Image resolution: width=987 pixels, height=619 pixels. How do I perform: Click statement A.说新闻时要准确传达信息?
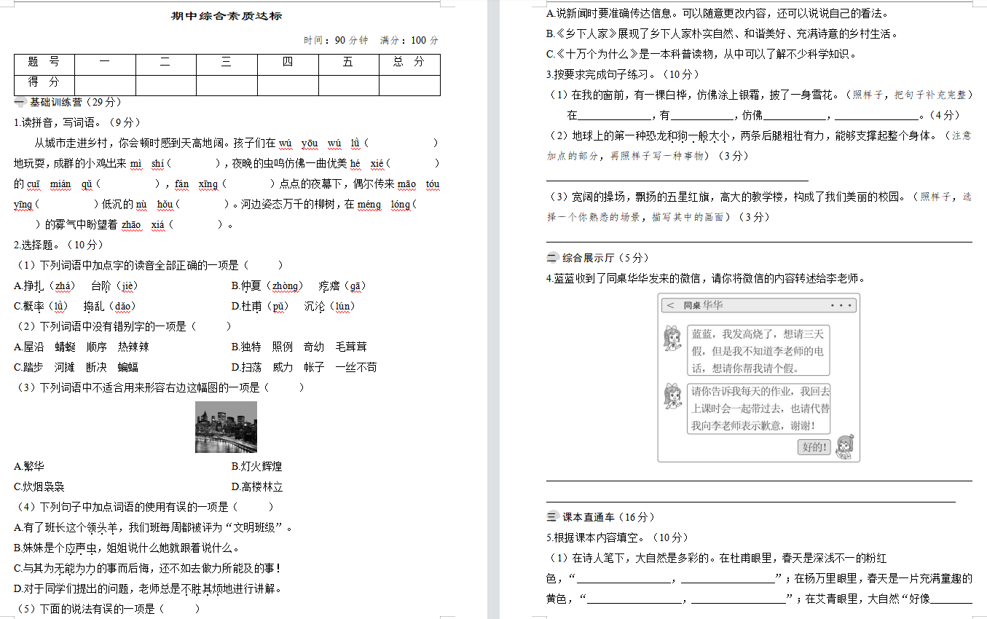tap(717, 14)
